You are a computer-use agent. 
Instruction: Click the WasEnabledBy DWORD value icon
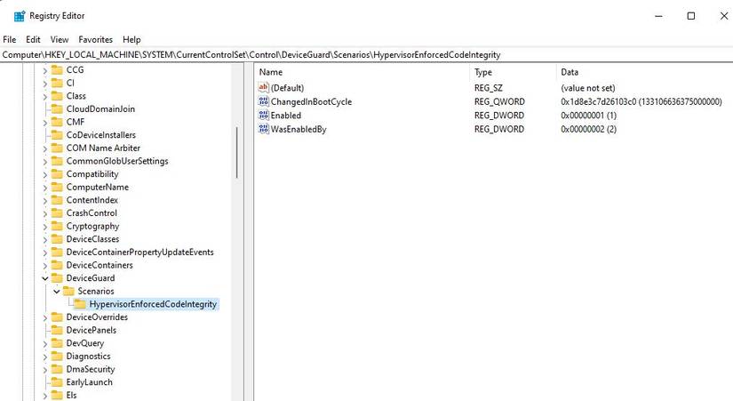(x=264, y=129)
